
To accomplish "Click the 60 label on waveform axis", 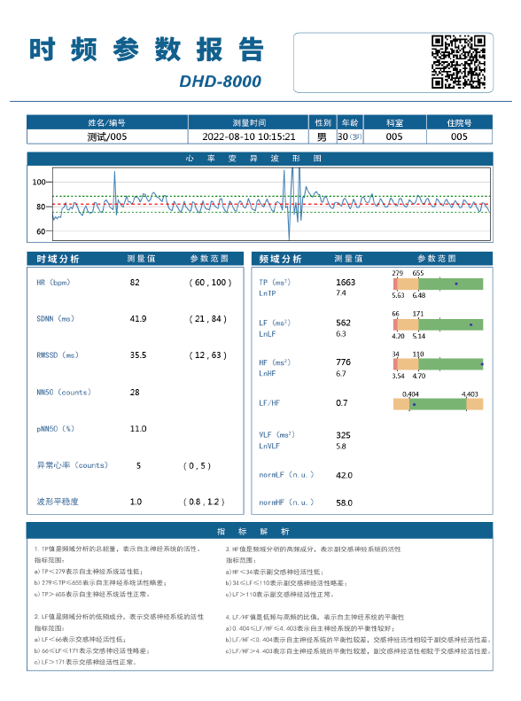I will [x=41, y=231].
